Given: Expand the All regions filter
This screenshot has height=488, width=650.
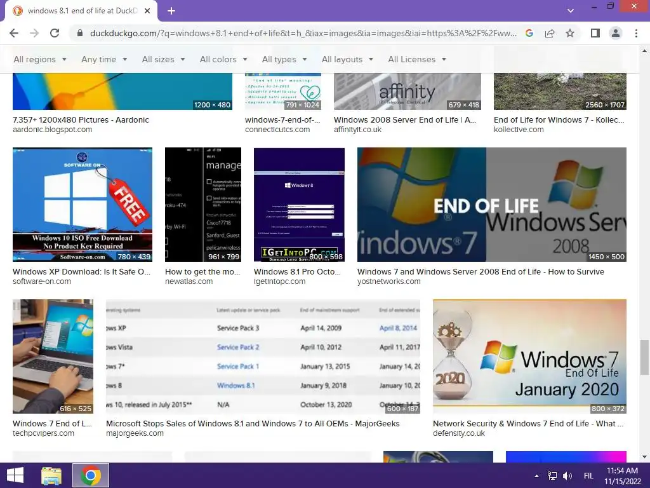Looking at the screenshot, I should click(x=40, y=59).
